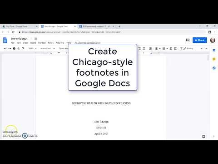Click the document vertical scrollbar

coord(208,58)
